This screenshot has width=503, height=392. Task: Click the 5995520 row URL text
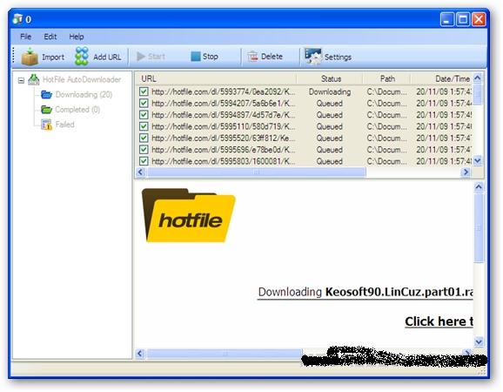click(224, 138)
